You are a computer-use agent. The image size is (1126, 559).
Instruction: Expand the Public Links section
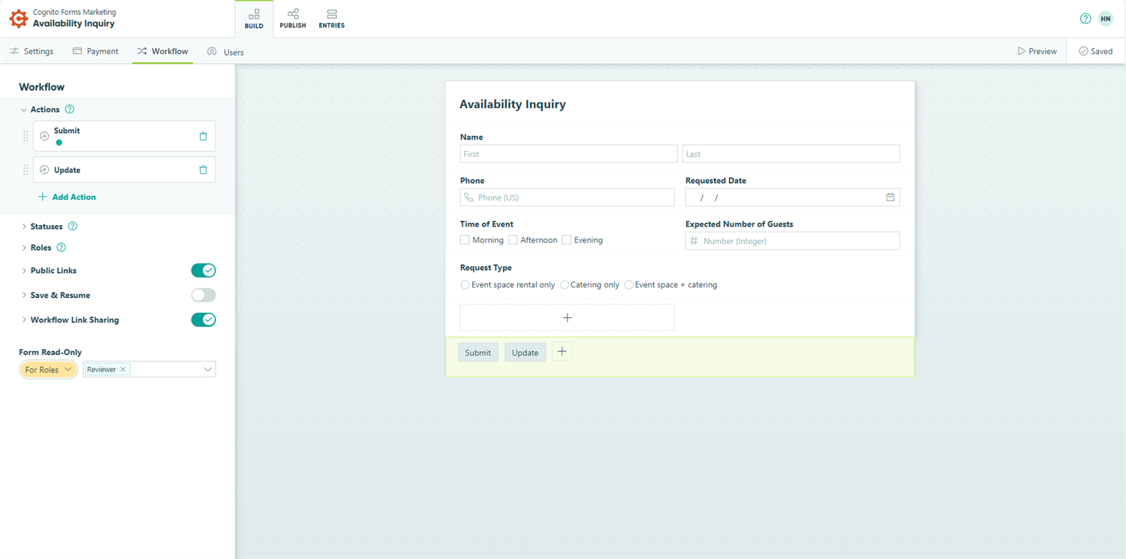pos(24,270)
